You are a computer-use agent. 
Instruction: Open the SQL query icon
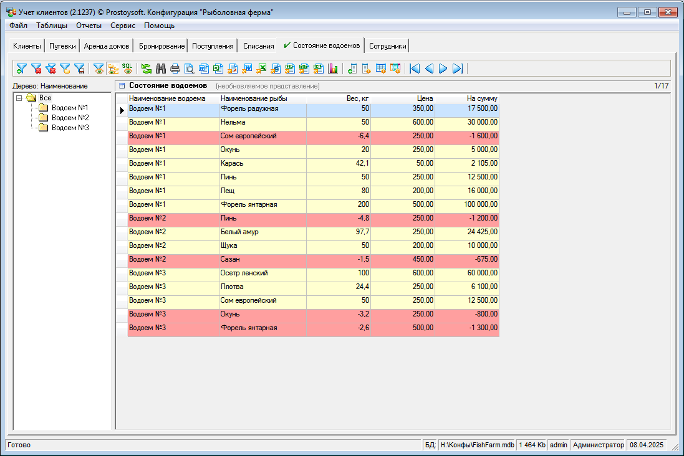click(x=127, y=69)
